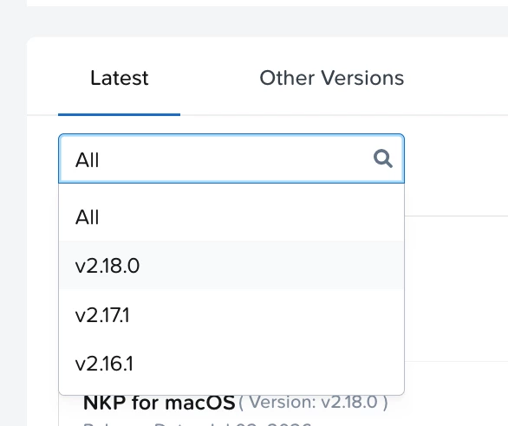Click the partially visible release date line
The width and height of the screenshot is (508, 426).
(x=197, y=423)
